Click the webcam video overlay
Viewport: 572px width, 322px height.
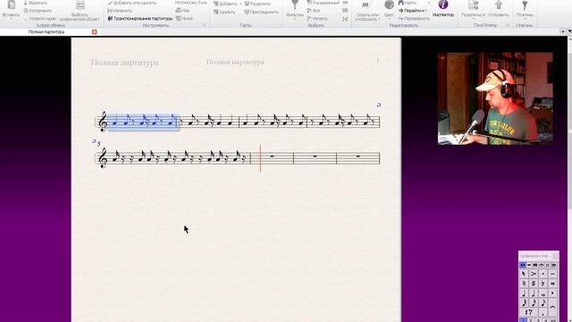[495, 98]
